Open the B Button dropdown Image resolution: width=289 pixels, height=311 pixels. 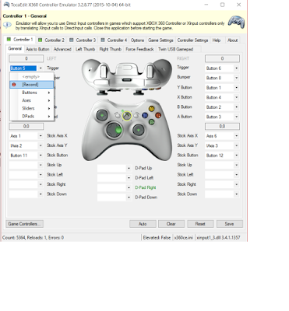[x=222, y=107]
